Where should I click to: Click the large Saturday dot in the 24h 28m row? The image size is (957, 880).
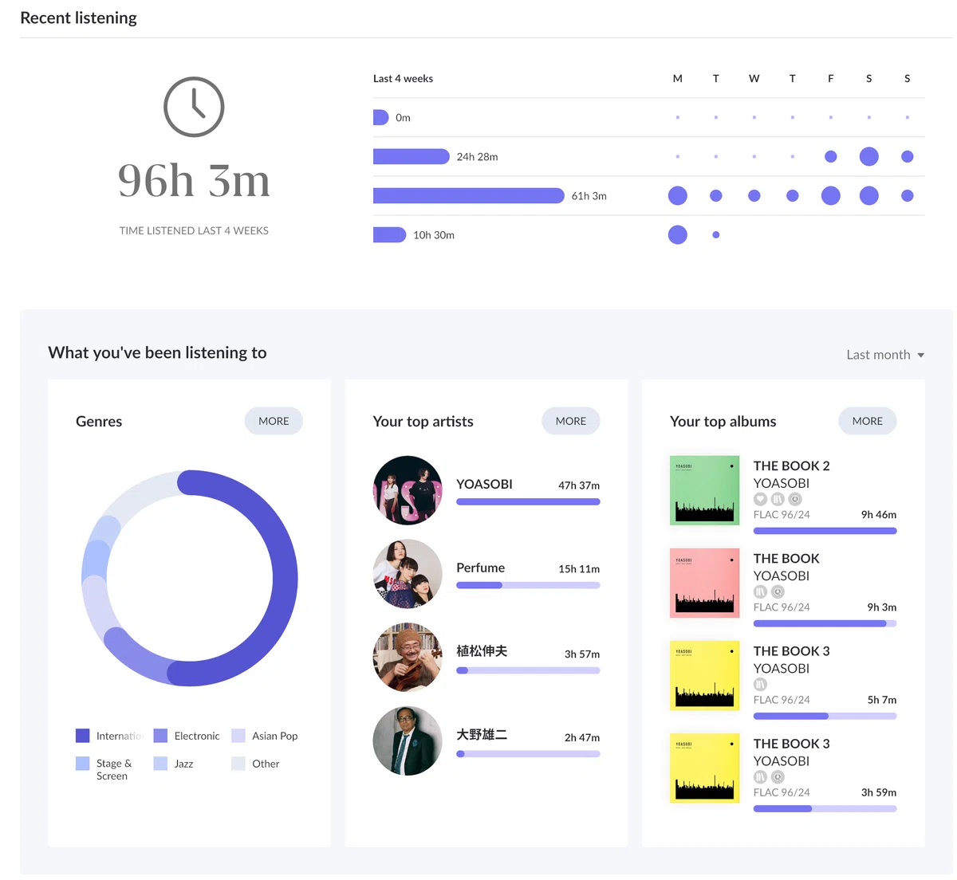coord(868,156)
